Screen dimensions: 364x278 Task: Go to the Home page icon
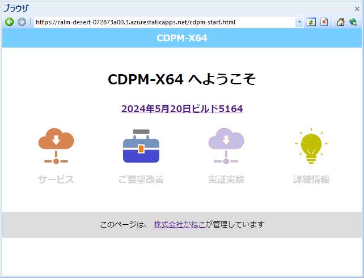click(x=341, y=22)
